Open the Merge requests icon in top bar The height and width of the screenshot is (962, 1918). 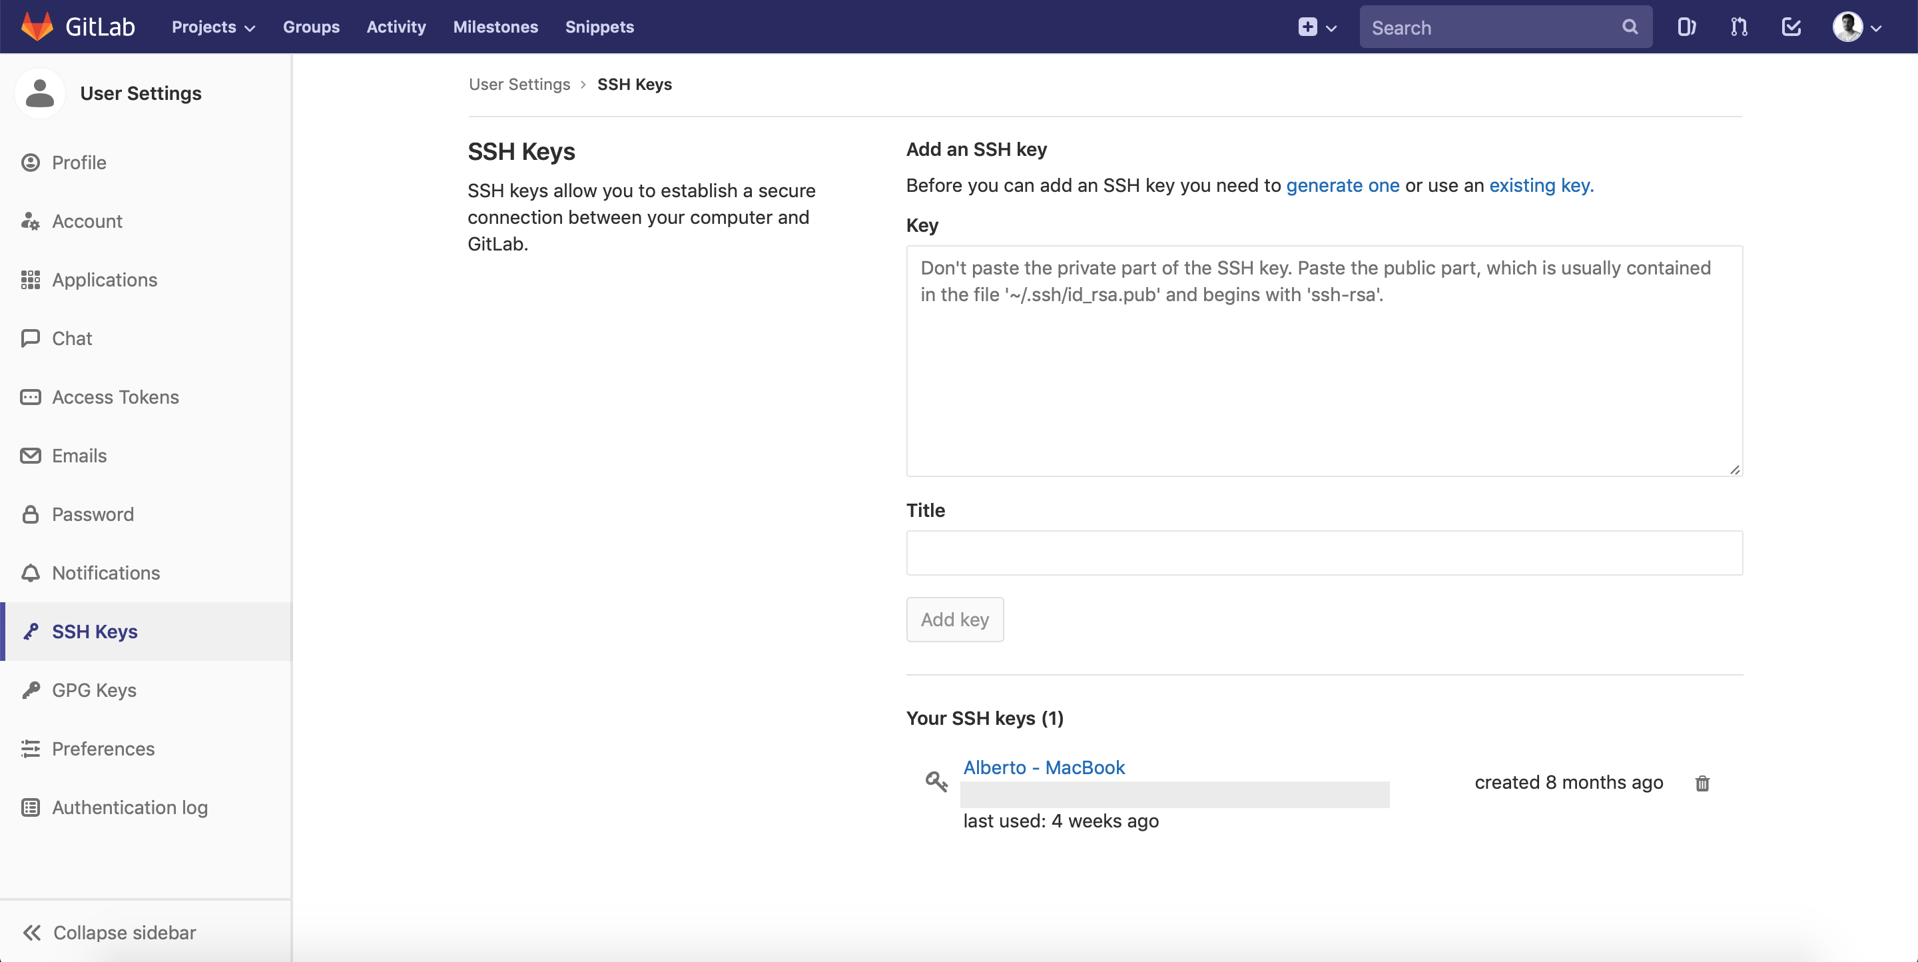pyautogui.click(x=1739, y=27)
